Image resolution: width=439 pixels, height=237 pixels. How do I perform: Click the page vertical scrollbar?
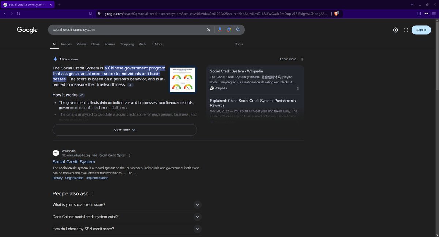click(x=437, y=55)
